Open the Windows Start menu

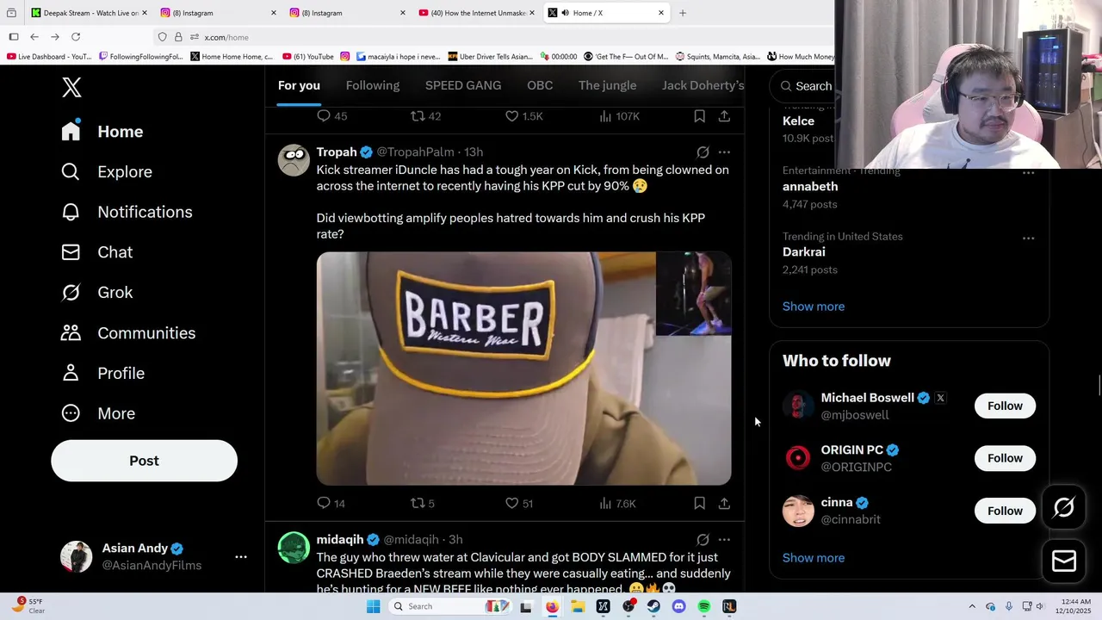pos(373,606)
